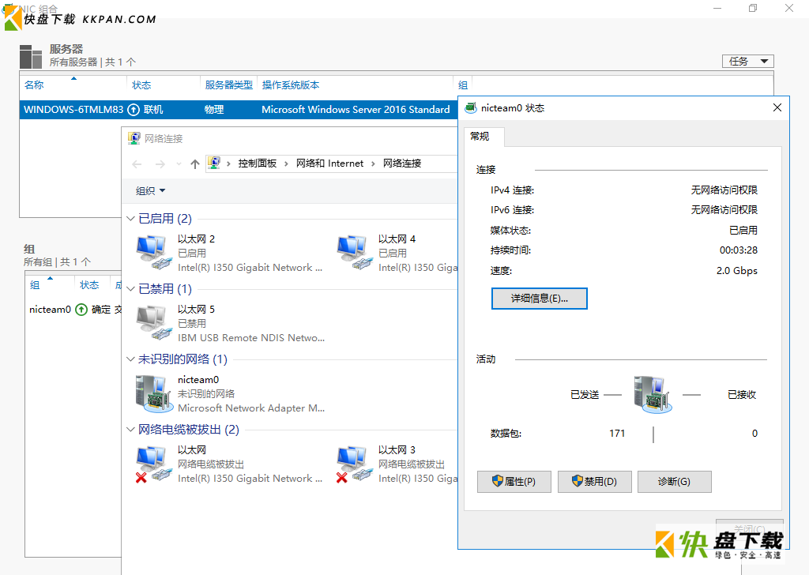Open 详细信息(E)... for nicteam0
Viewport: 809px width, 575px height.
coord(539,299)
